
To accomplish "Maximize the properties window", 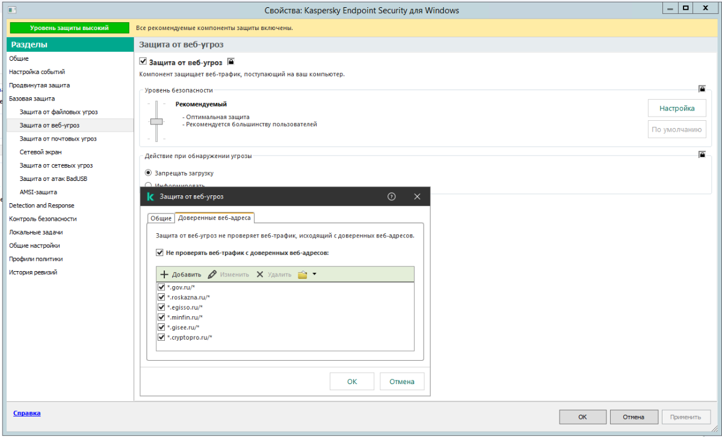I will [x=685, y=8].
